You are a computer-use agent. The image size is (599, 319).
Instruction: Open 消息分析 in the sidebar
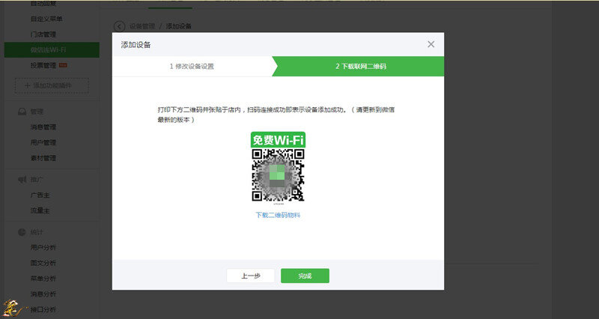[43, 294]
